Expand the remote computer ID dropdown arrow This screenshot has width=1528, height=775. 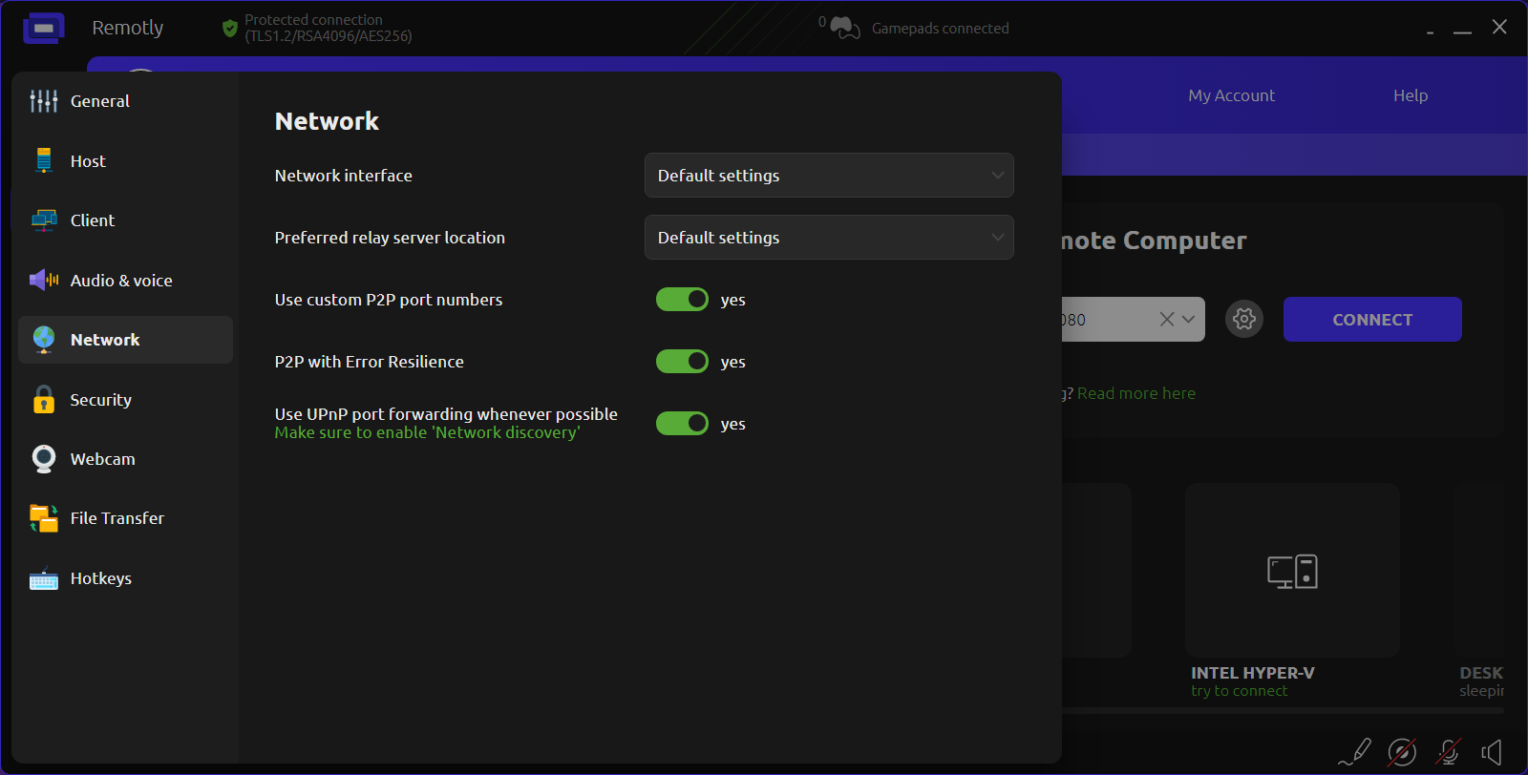pyautogui.click(x=1189, y=320)
